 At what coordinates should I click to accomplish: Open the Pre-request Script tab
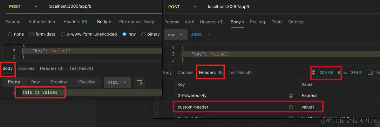click(x=137, y=22)
